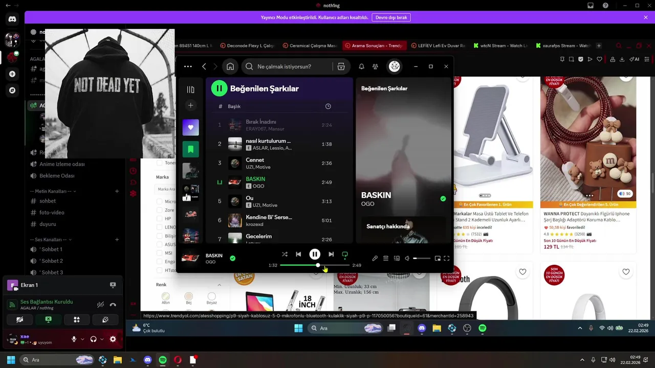Open Discord soundboard button
Image resolution: width=655 pixels, height=368 pixels.
(x=105, y=319)
